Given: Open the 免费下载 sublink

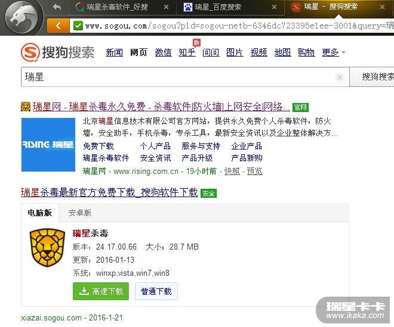Looking at the screenshot, I should pos(98,146).
